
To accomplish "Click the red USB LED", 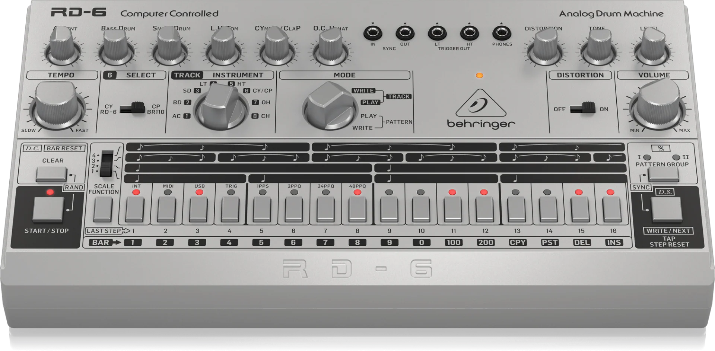I will [199, 192].
